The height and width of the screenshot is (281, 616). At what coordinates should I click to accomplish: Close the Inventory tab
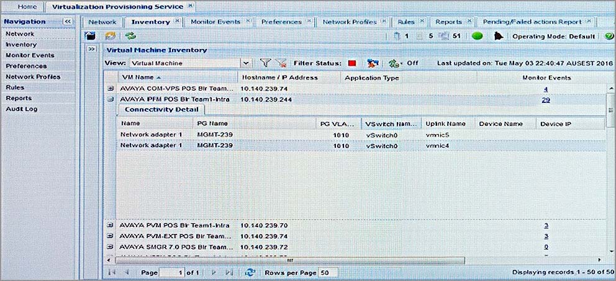(x=177, y=21)
